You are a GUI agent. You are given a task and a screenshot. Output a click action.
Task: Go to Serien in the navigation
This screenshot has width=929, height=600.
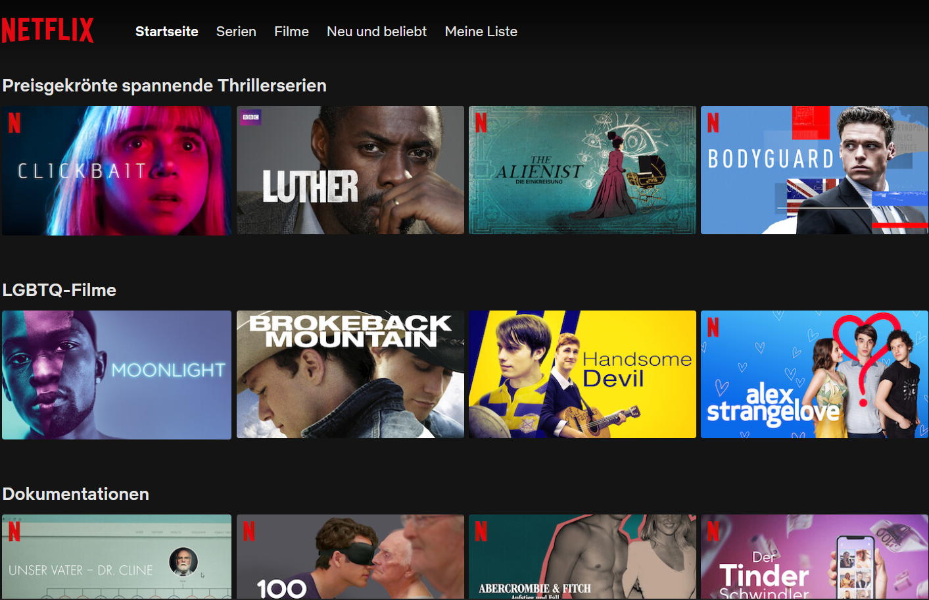point(236,32)
